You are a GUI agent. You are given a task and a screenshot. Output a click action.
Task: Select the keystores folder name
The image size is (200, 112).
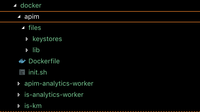click(x=47, y=39)
